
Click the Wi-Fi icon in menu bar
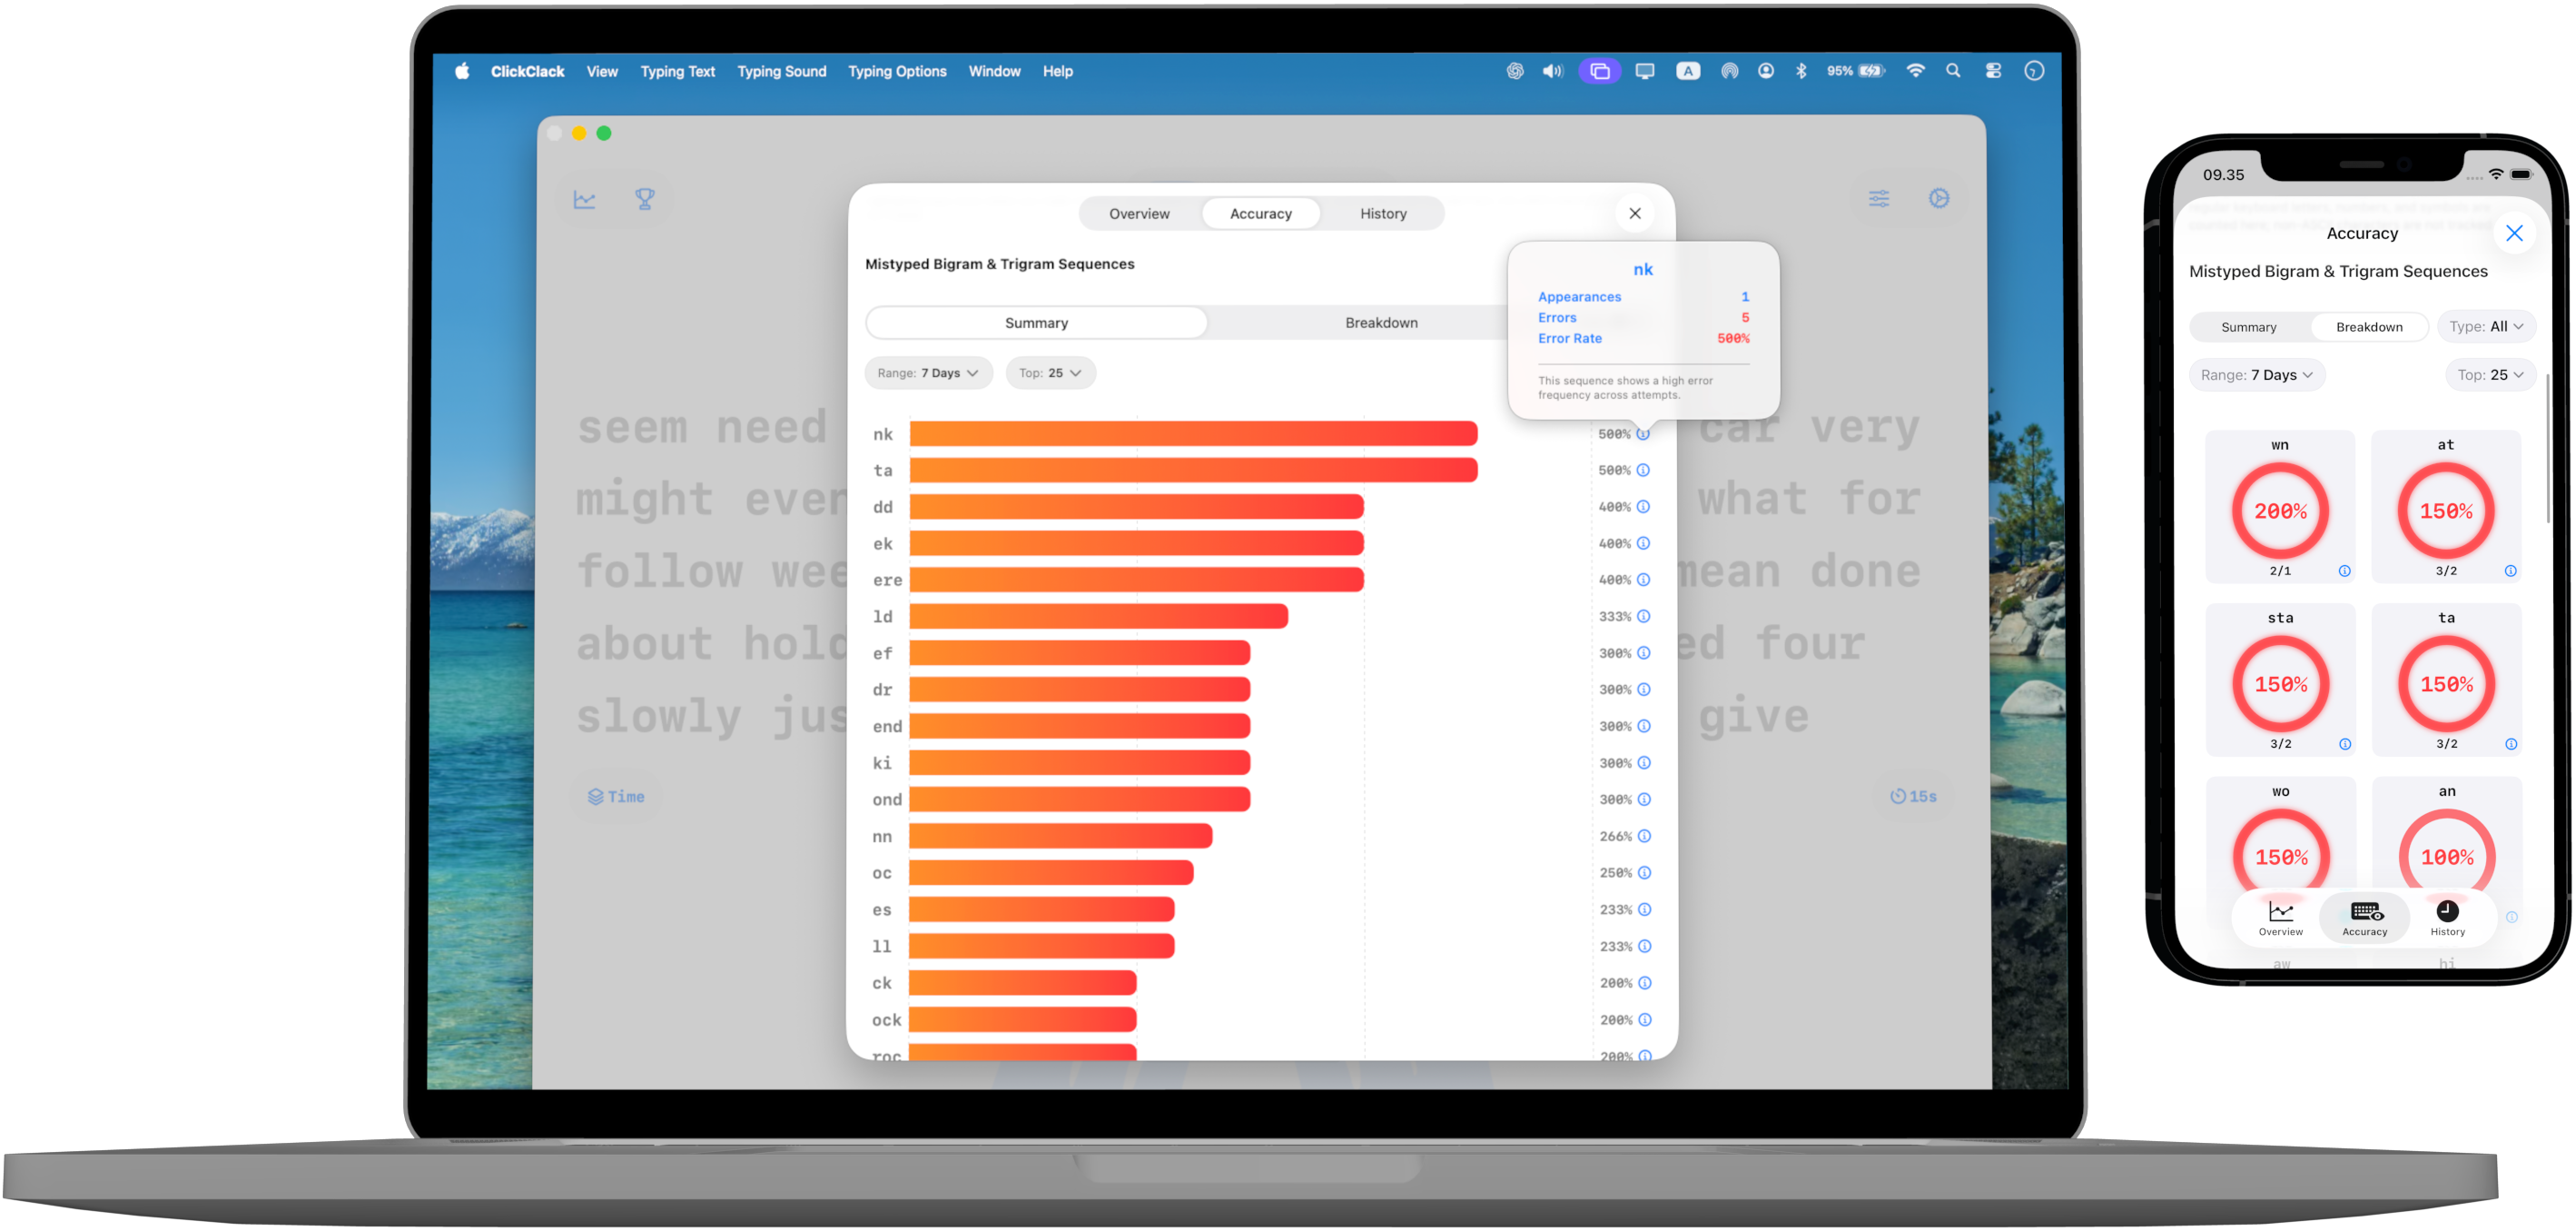[1915, 71]
